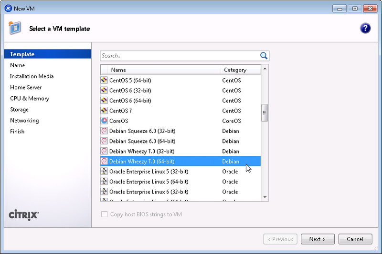Select the CentOS 6 (64-bit) template name
This screenshot has width=382, height=254.
click(130, 101)
